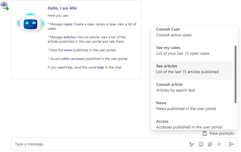This screenshot has height=152, width=241.
Task: Select the Access prompt entry
Action: pos(192,124)
